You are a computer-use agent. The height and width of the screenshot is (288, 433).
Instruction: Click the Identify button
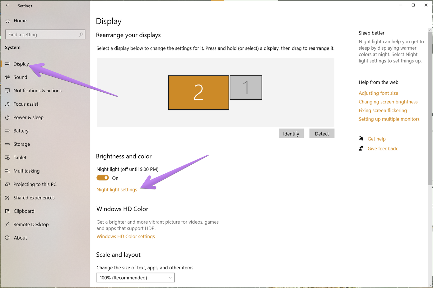click(291, 134)
